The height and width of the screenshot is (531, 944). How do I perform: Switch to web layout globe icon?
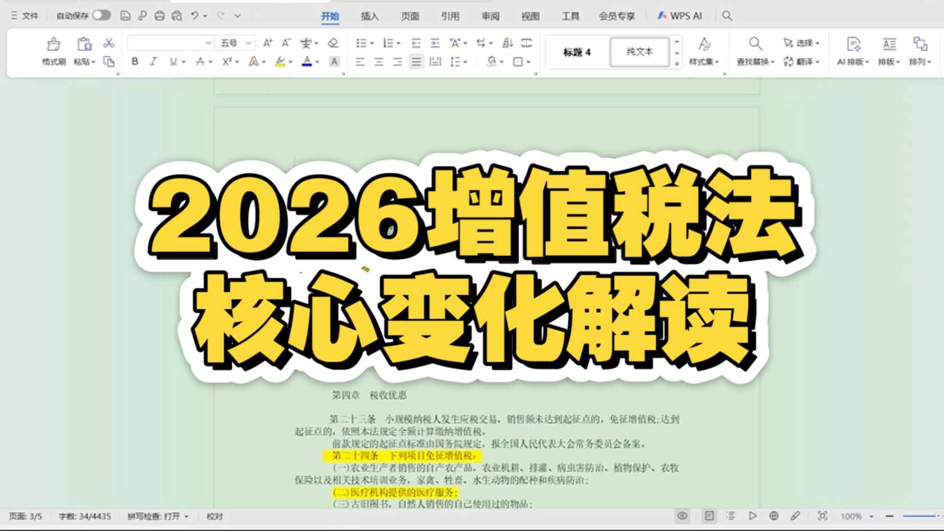774,516
